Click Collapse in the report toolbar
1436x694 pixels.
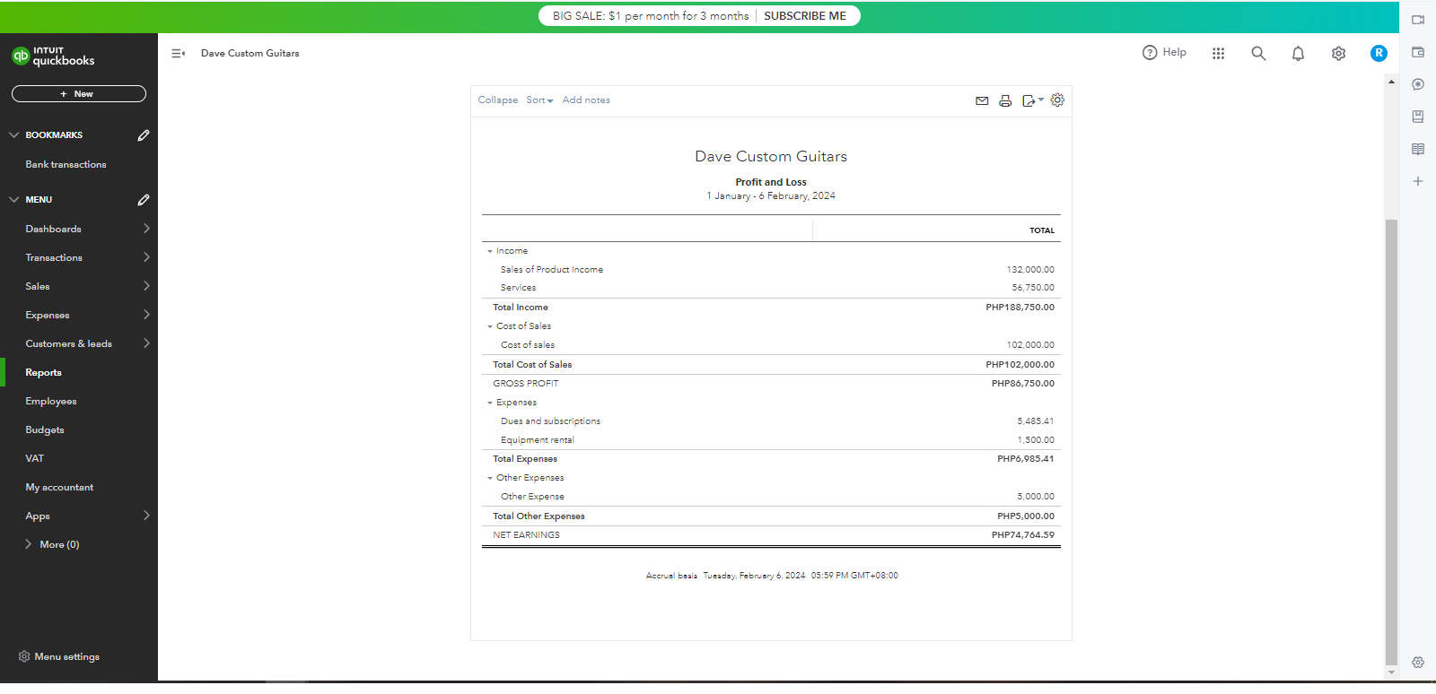coord(498,100)
